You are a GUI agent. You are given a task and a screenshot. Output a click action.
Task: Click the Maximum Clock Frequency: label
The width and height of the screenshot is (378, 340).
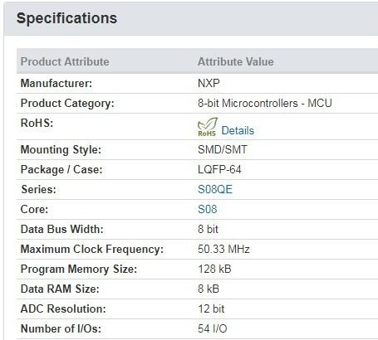92,249
